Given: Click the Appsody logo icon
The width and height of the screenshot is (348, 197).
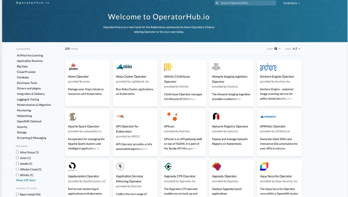Looking at the screenshot, I should 216,166.
